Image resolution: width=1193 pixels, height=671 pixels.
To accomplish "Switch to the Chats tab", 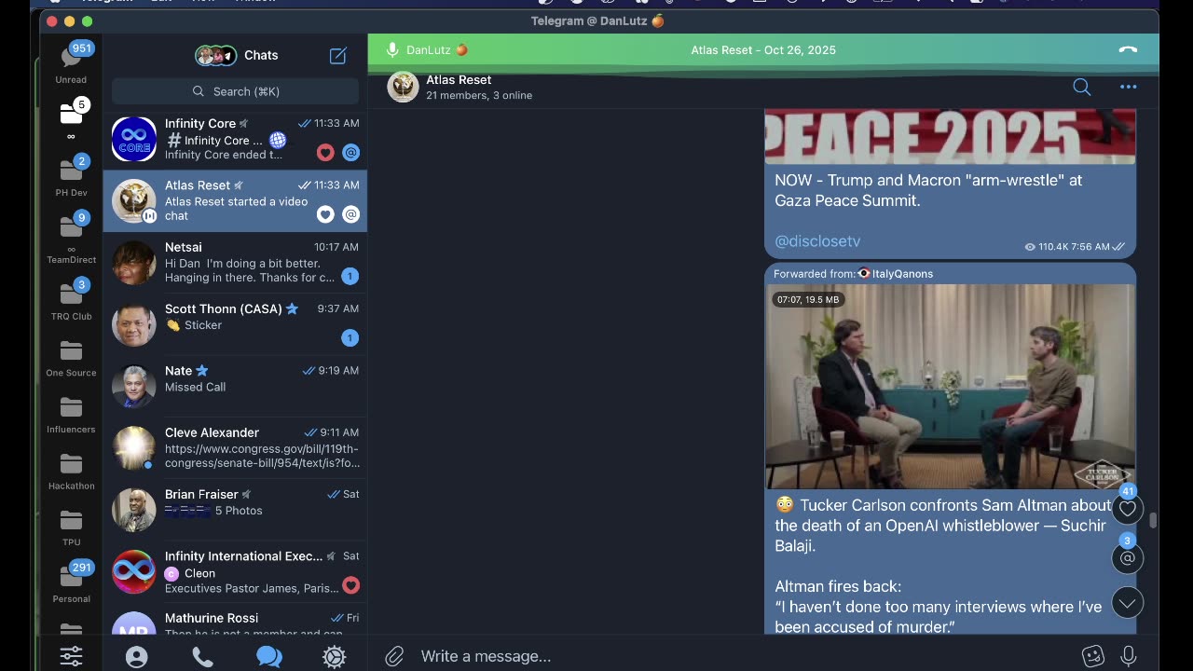I will pos(268,657).
